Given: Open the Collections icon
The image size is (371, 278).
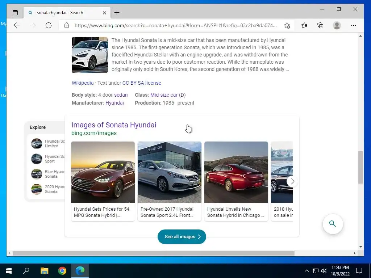Looking at the screenshot, I should pos(320,25).
